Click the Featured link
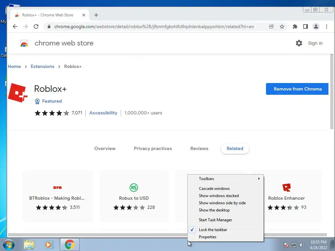 [52, 101]
